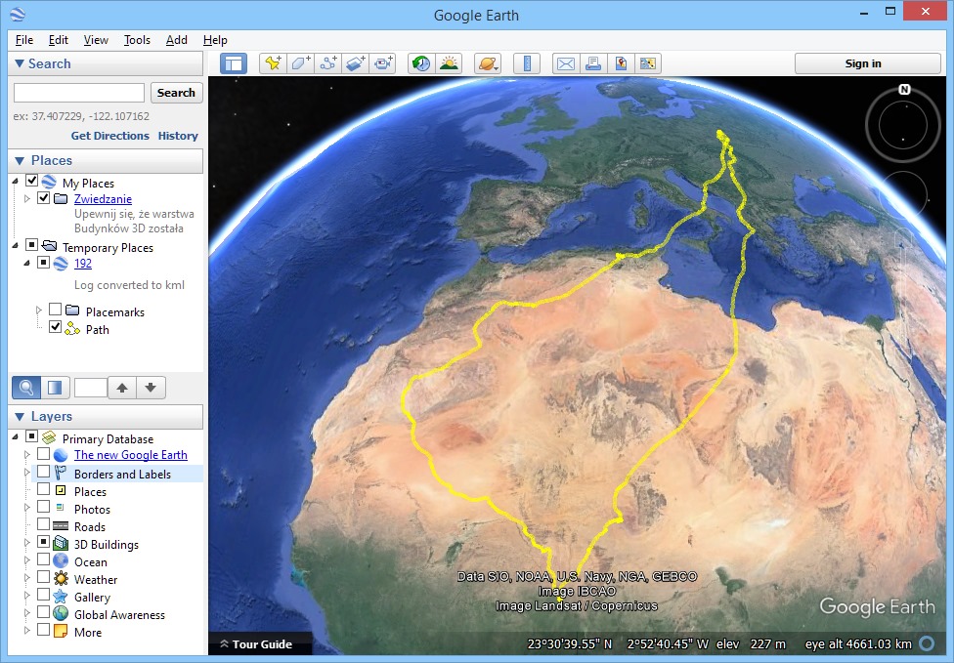Print the current view
Image resolution: width=954 pixels, height=663 pixels.
(x=593, y=63)
